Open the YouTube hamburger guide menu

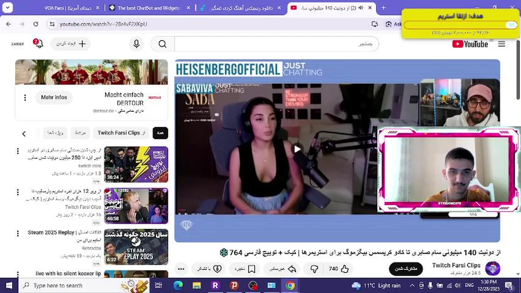[x=501, y=44]
